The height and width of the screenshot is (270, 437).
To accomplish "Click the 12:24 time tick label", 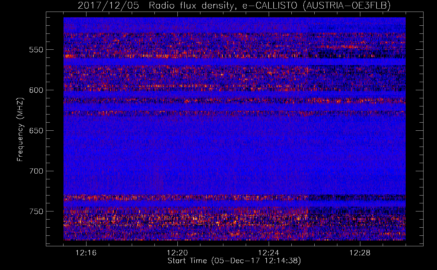I will 269,253.
